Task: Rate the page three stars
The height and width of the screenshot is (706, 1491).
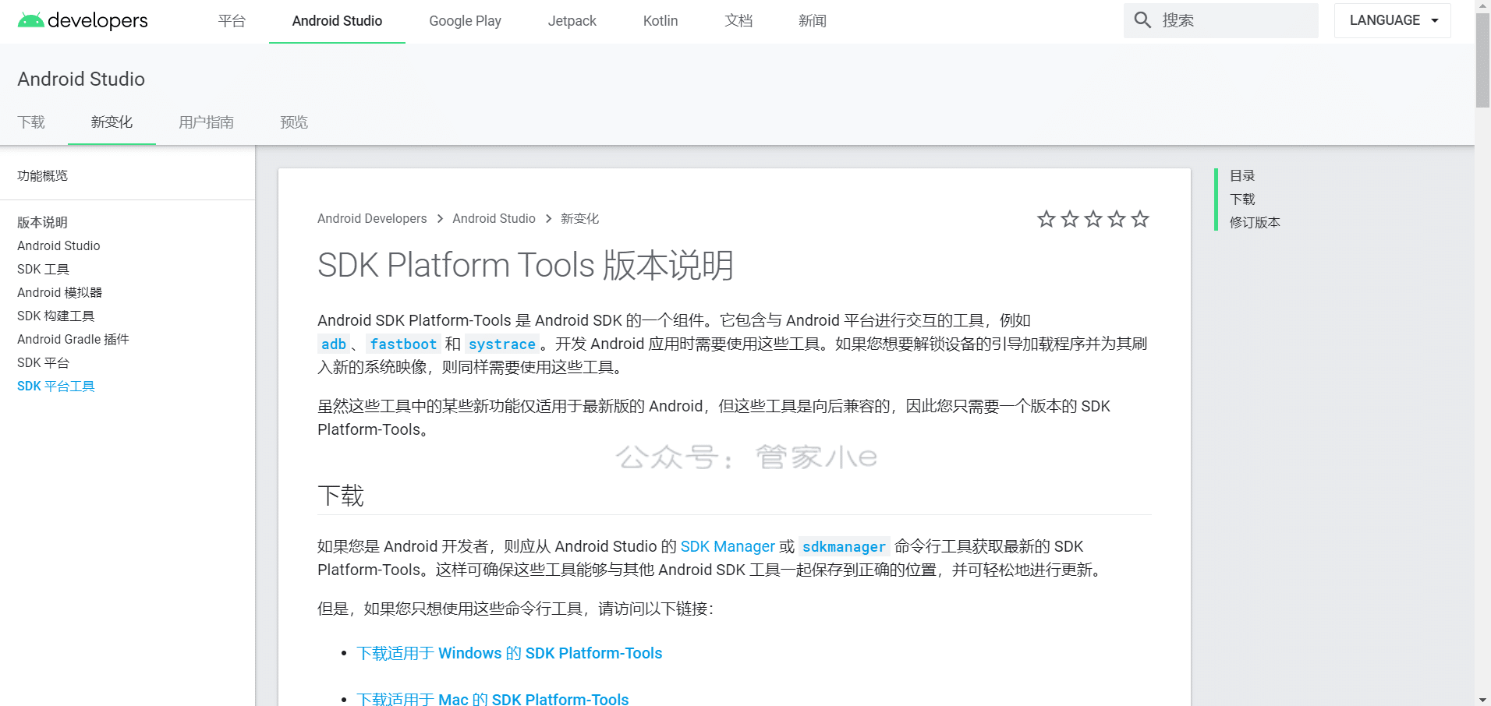Action: pyautogui.click(x=1093, y=219)
